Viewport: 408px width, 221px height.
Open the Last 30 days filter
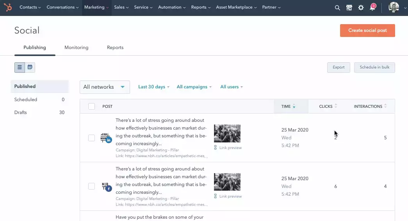point(153,87)
